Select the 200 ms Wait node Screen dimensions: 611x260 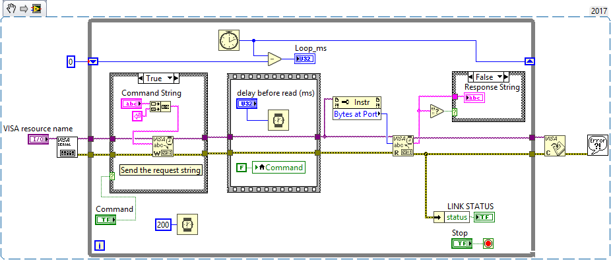[187, 224]
